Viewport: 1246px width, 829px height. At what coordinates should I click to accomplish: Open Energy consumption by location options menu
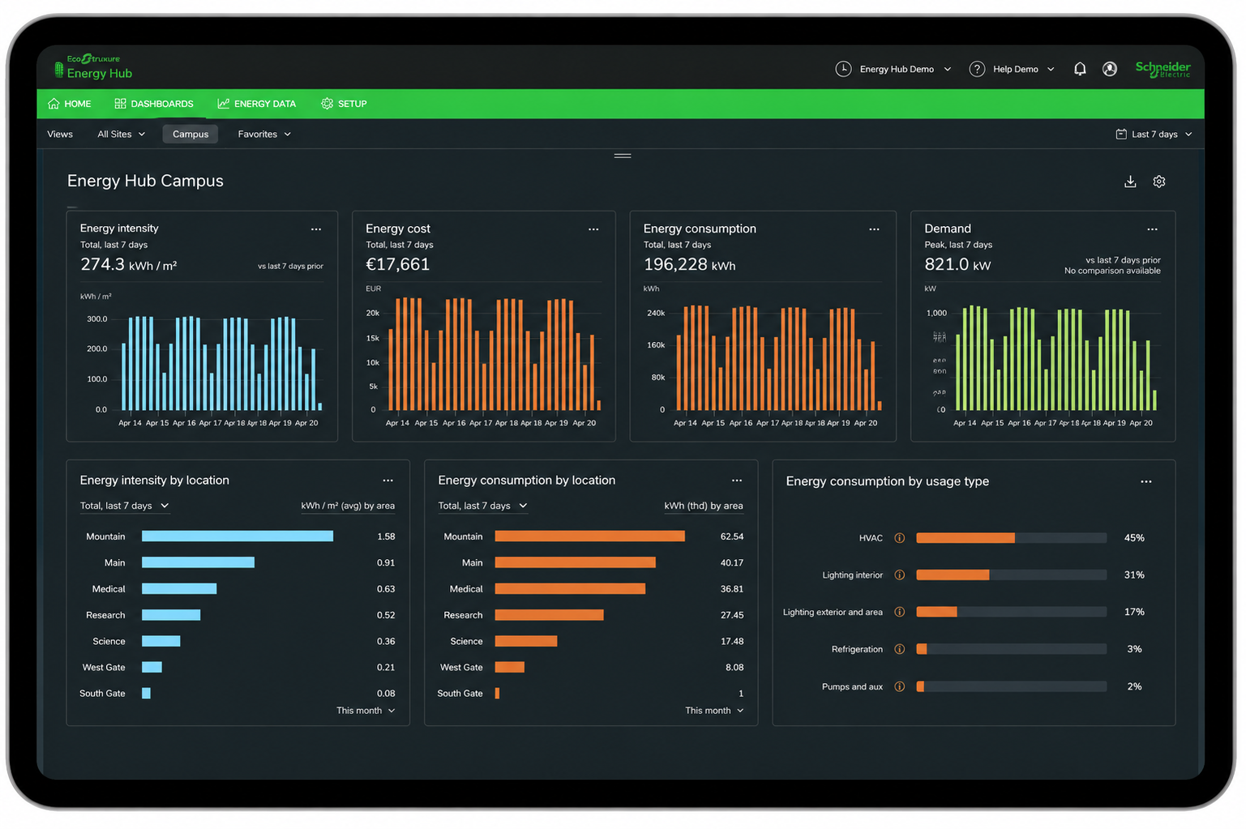tap(736, 481)
